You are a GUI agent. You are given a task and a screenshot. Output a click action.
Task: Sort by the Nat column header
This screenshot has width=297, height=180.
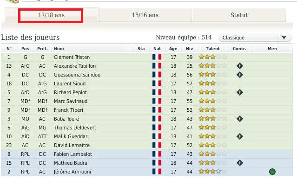157,49
